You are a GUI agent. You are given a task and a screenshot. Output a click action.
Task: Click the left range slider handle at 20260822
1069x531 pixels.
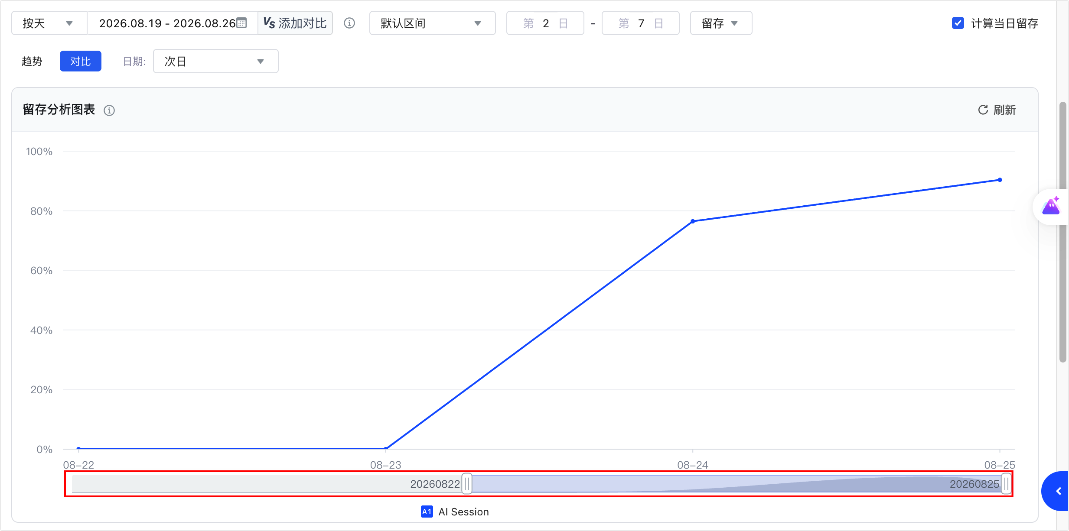point(467,484)
